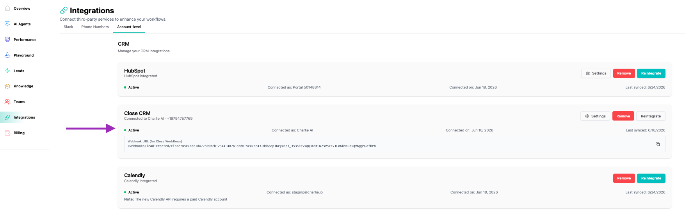Click HubSpot Active status indicator
Image resolution: width=685 pixels, height=213 pixels.
132,87
